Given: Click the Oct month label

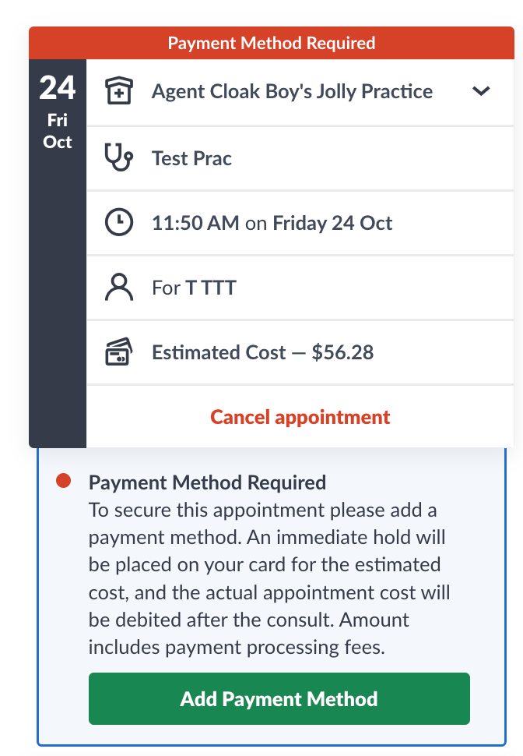Looking at the screenshot, I should (58, 142).
